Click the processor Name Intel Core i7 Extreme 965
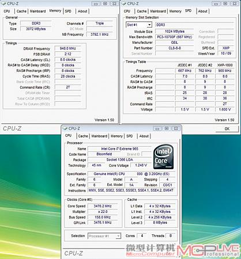This screenshot has height=259, width=241. point(119,148)
